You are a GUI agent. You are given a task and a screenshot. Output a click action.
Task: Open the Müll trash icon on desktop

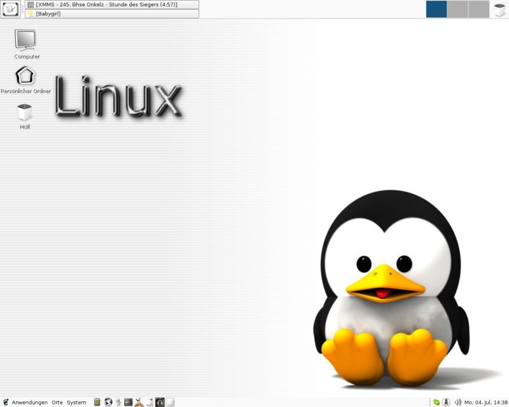tap(25, 116)
